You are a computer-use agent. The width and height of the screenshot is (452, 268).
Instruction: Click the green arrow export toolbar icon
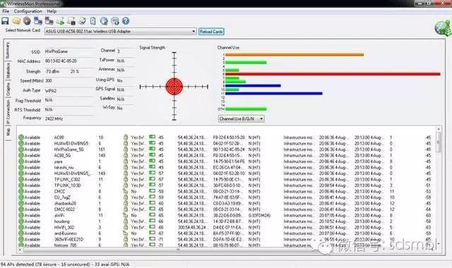60,21
